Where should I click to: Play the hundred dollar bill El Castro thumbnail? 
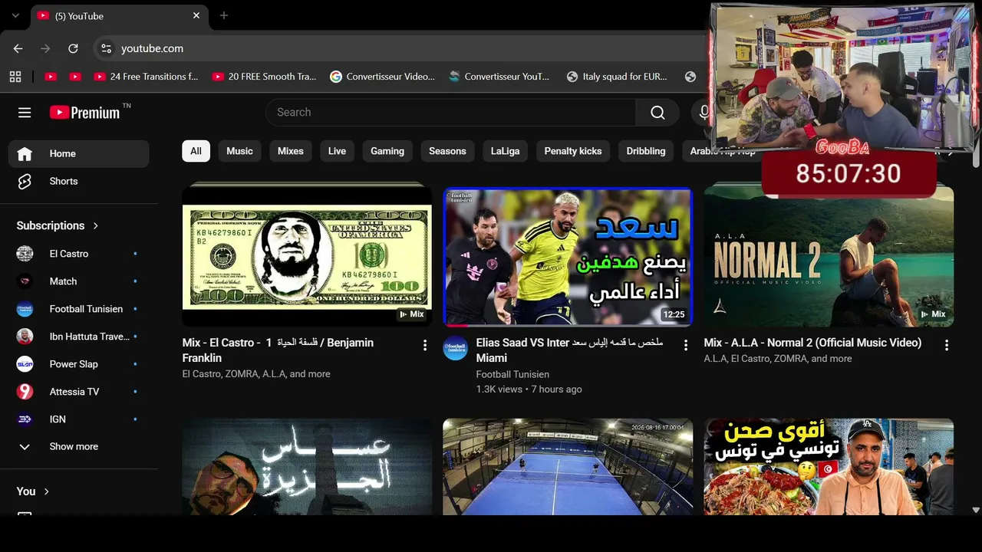pos(307,257)
